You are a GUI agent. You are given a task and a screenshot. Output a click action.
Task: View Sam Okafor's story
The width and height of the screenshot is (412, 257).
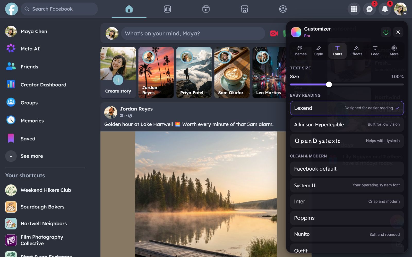232,72
